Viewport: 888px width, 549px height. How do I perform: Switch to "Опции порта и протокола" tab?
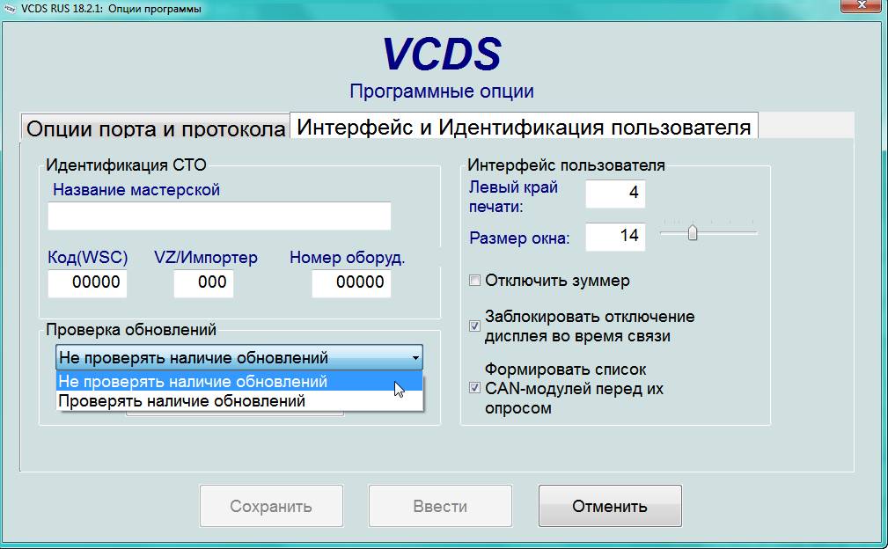point(156,128)
